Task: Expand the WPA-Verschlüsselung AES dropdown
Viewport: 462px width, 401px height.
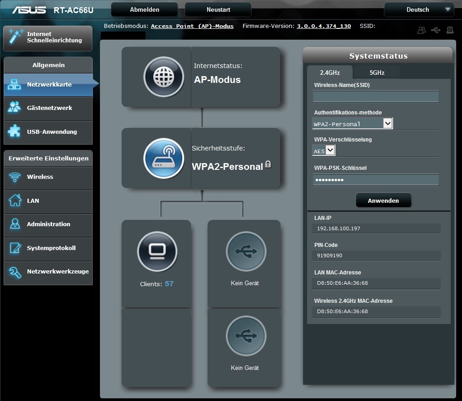Action: click(331, 150)
